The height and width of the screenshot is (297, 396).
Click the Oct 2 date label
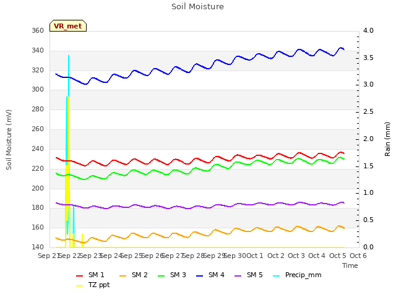(x=276, y=256)
